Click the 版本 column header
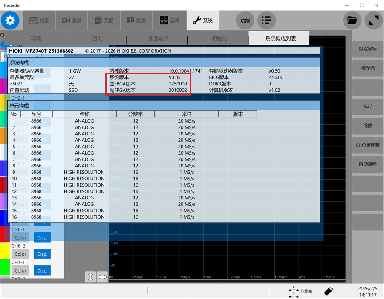 tap(238, 114)
